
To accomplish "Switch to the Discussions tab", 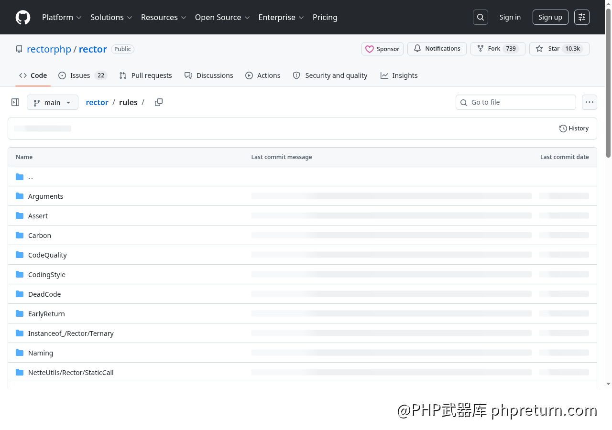I will pyautogui.click(x=209, y=75).
